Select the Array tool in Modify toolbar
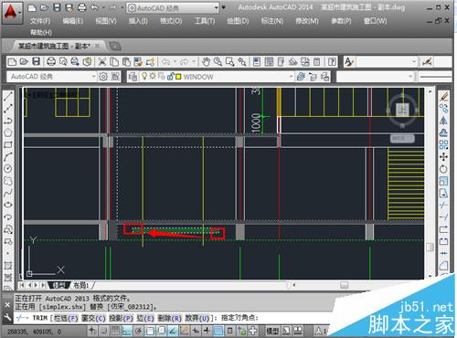 [x=443, y=144]
